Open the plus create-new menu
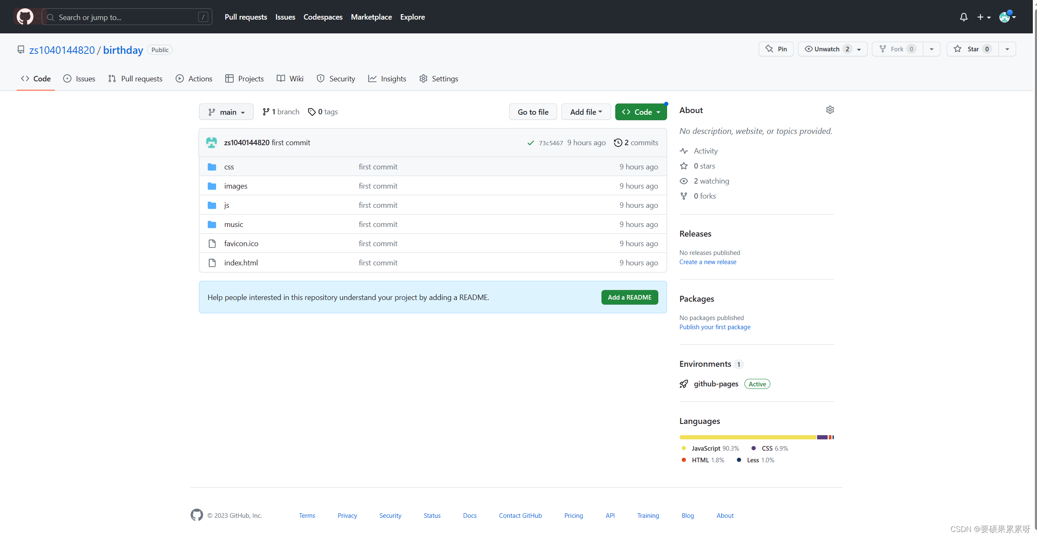This screenshot has height=537, width=1037. [983, 17]
